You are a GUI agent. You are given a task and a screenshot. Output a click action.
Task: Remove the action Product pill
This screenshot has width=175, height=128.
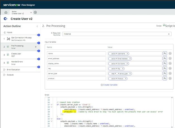coord(126,79)
